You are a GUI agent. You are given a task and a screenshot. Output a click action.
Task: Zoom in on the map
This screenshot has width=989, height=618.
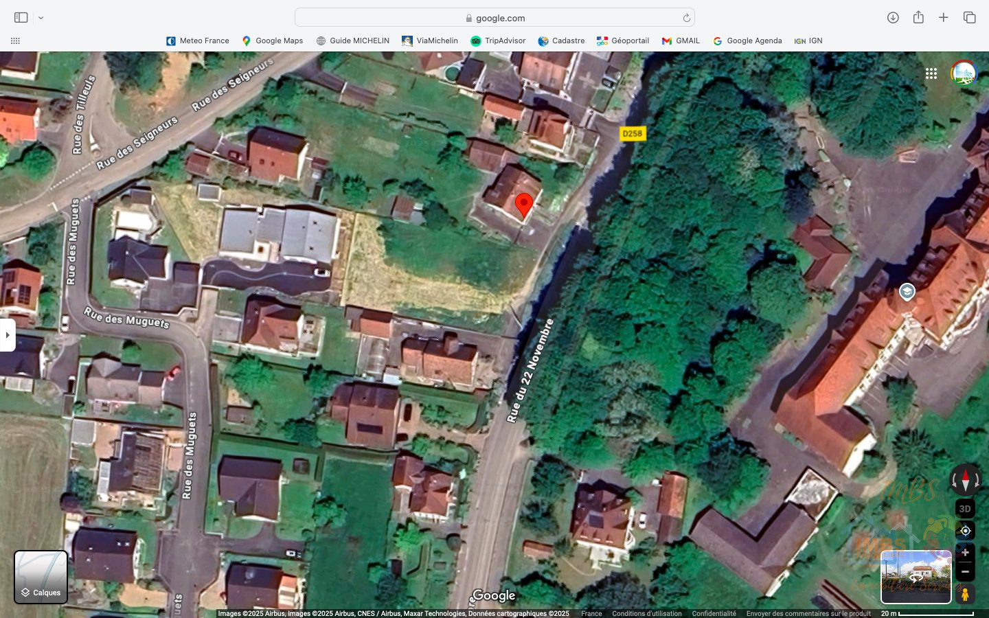tap(965, 552)
